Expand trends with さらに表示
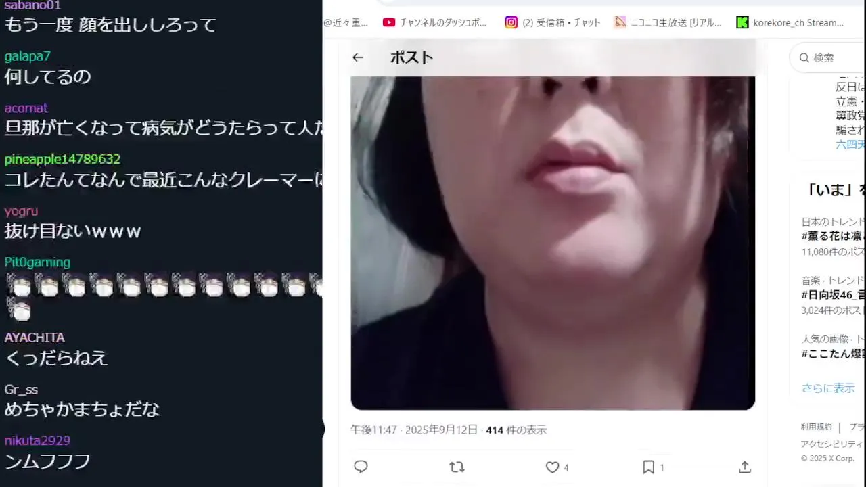The height and width of the screenshot is (487, 866). point(828,388)
